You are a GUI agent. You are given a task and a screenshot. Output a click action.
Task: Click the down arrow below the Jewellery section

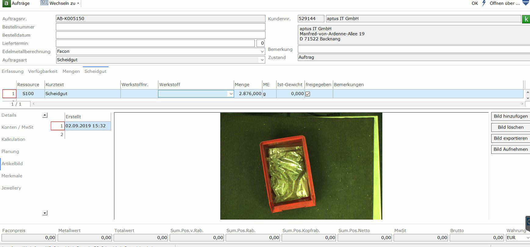click(x=45, y=213)
